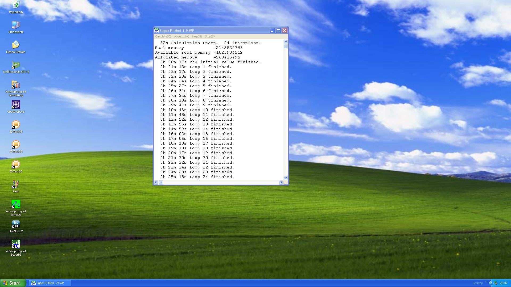511x287 pixels.
Task: Click 'The initial value finished' line
Action: 211,62
